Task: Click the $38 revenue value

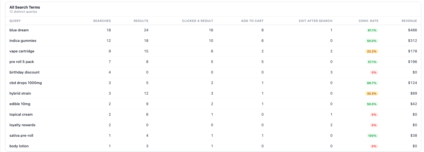Action: pyautogui.click(x=414, y=136)
